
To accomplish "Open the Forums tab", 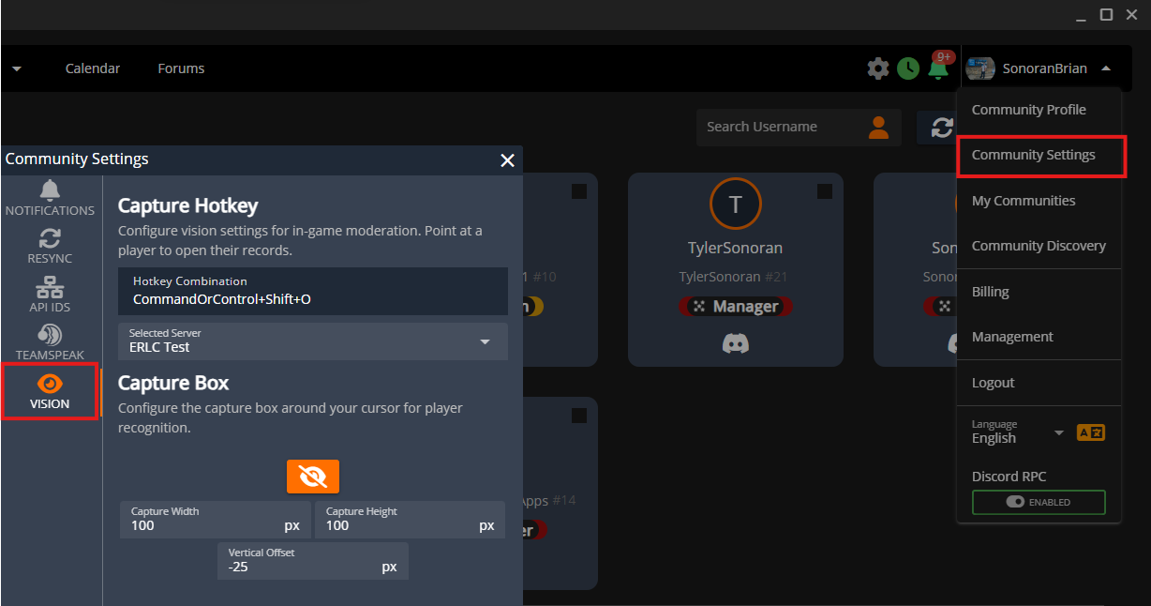I will (181, 68).
